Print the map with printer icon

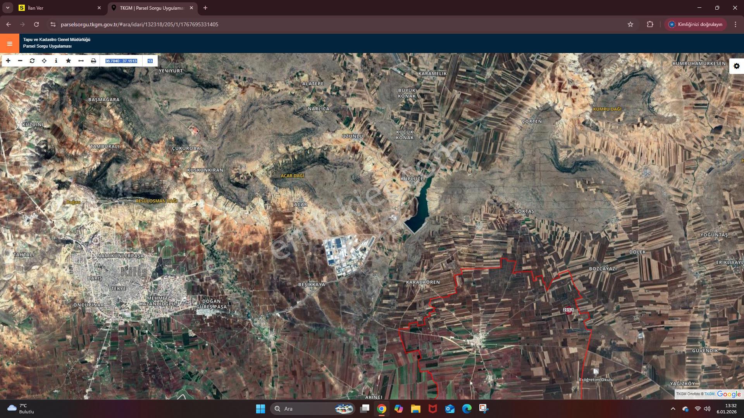[x=93, y=61]
